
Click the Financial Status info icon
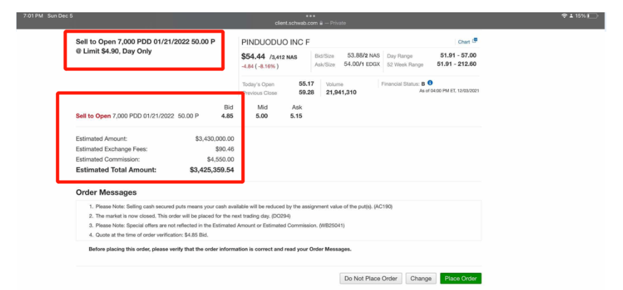pyautogui.click(x=430, y=84)
